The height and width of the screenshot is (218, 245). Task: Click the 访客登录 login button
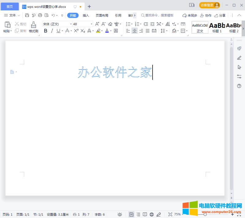pyautogui.click(x=209, y=5)
